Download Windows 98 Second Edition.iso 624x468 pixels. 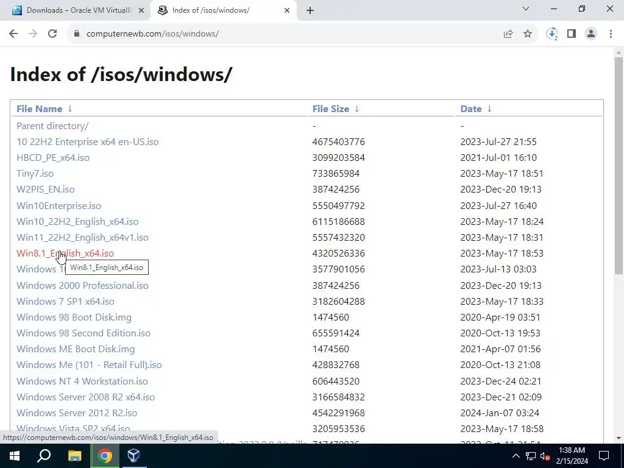tap(83, 333)
